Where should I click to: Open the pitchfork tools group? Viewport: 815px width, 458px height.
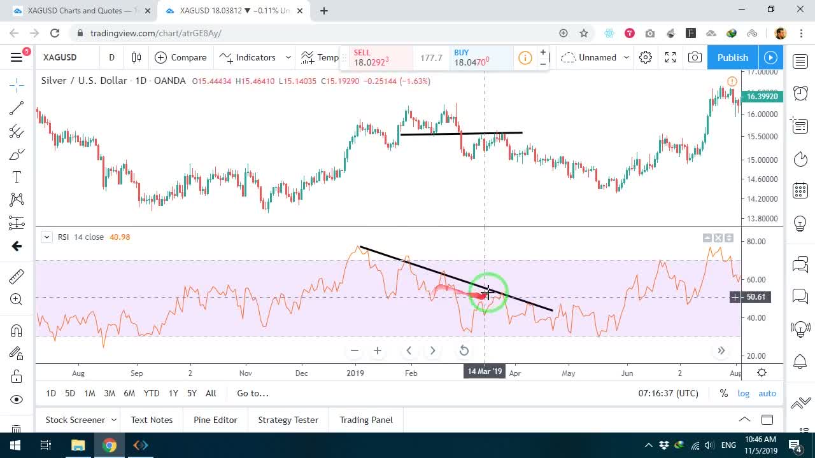pos(17,132)
